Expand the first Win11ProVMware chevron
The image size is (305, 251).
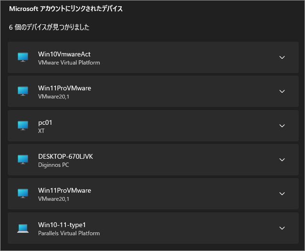pos(282,91)
